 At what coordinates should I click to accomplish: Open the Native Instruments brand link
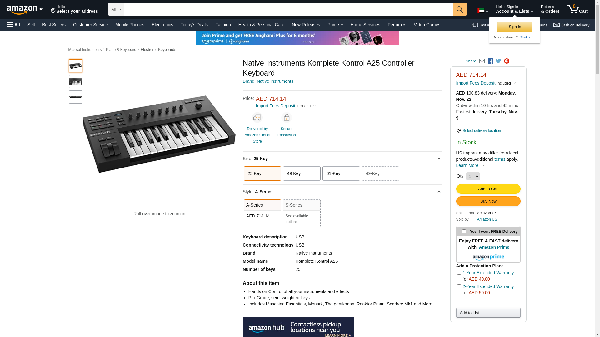[x=268, y=81]
